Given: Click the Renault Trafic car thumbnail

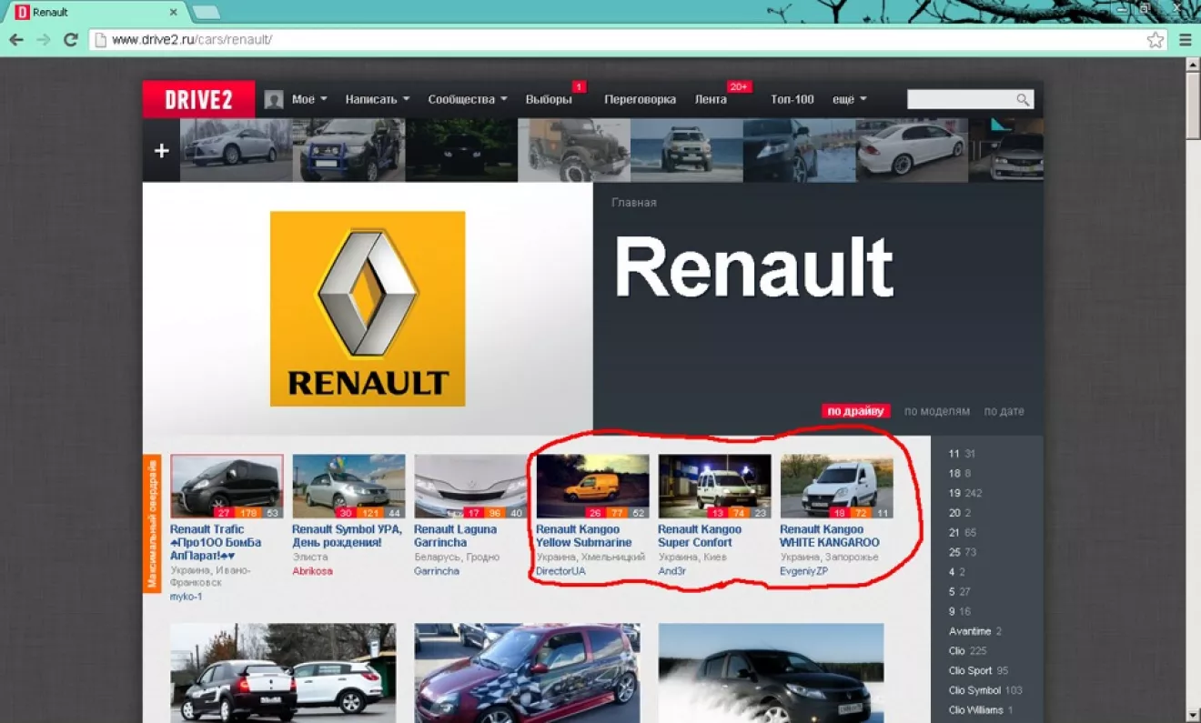Looking at the screenshot, I should pyautogui.click(x=227, y=487).
